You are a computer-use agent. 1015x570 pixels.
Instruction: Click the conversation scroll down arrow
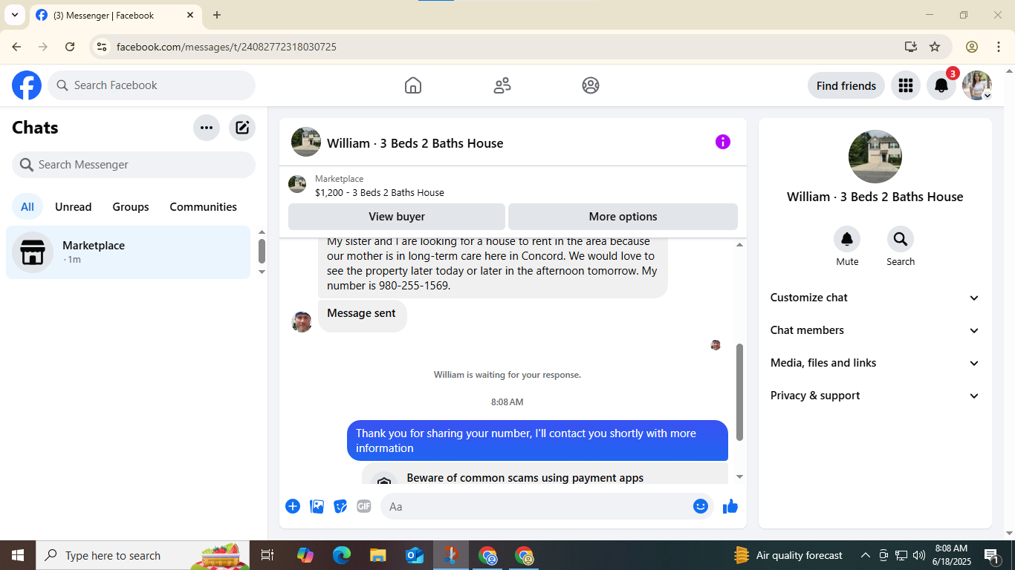point(739,476)
